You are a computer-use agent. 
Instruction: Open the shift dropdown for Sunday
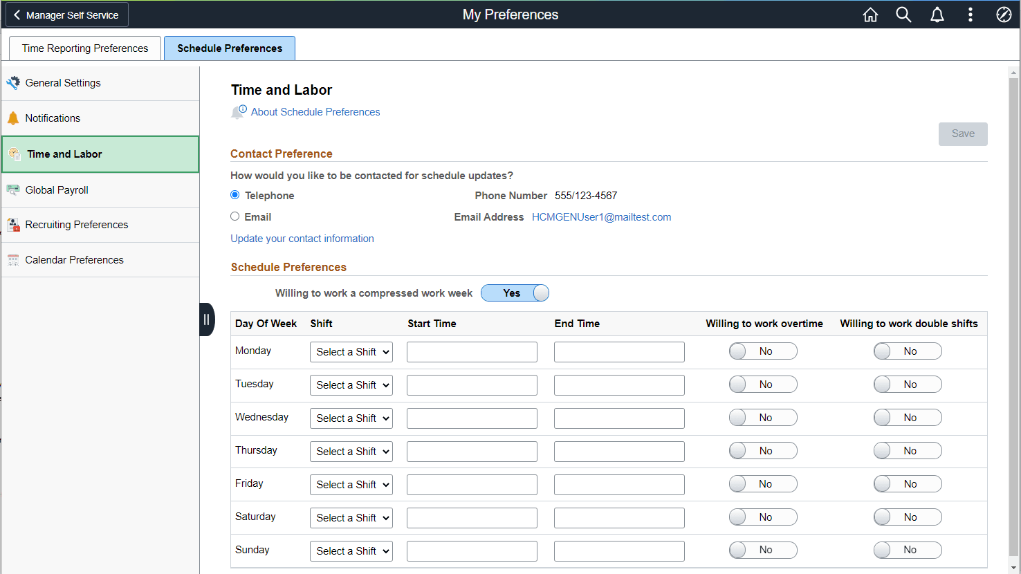coord(351,550)
